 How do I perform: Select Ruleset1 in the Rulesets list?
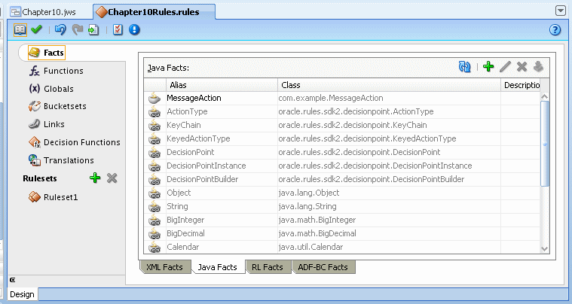54,197
